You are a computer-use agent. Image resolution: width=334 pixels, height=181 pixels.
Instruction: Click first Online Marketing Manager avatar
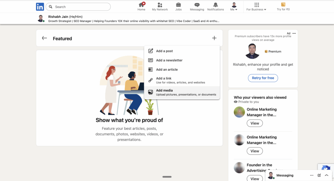(239, 112)
